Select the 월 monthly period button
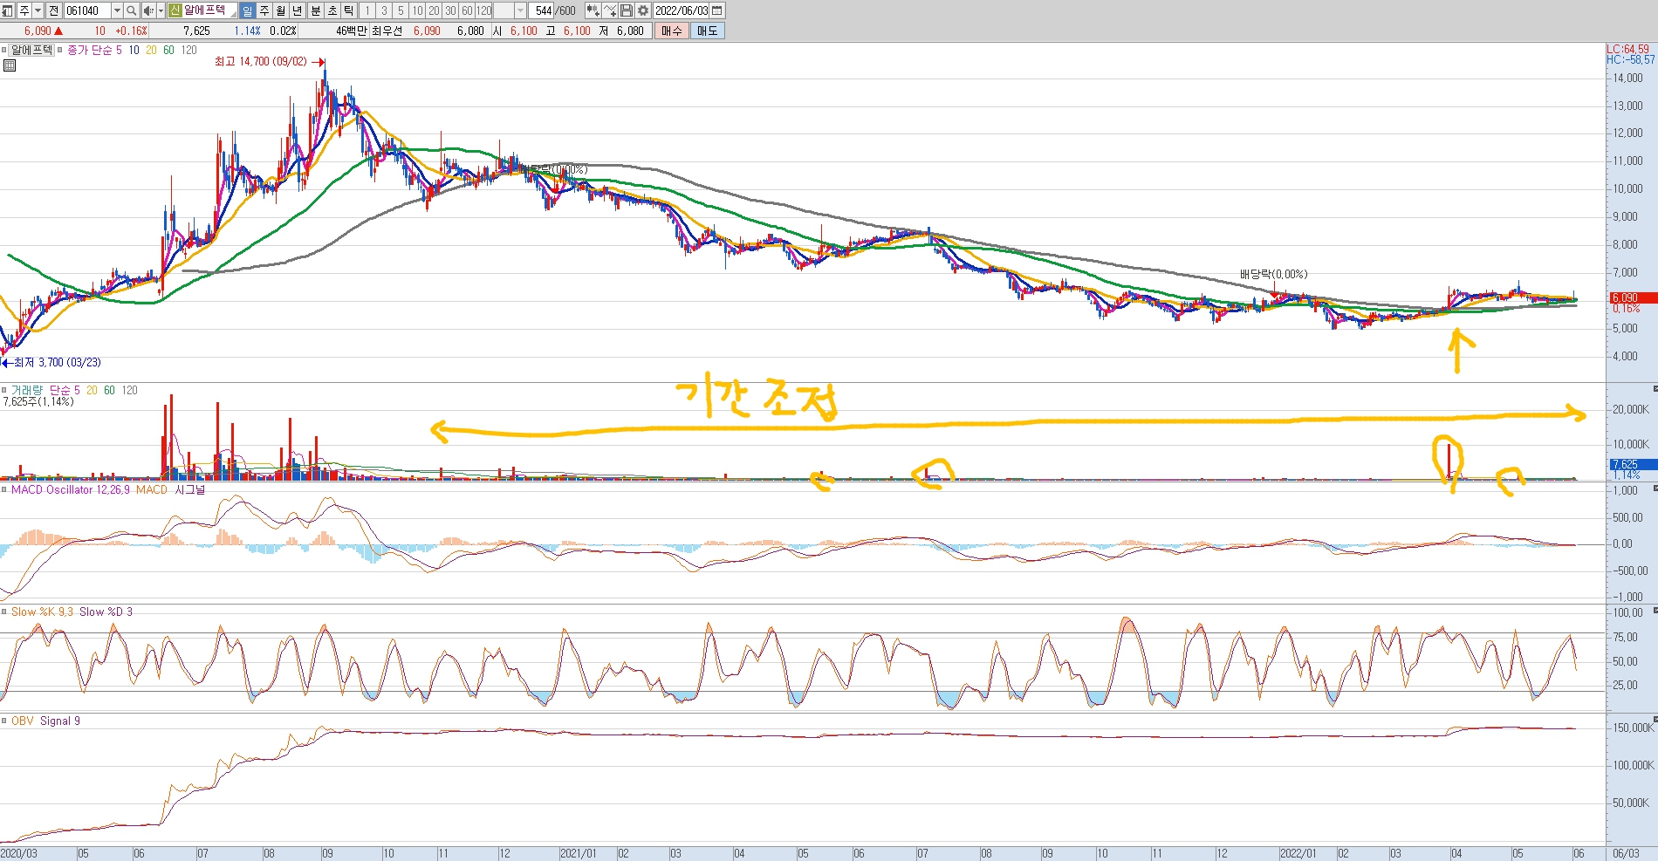 [281, 10]
